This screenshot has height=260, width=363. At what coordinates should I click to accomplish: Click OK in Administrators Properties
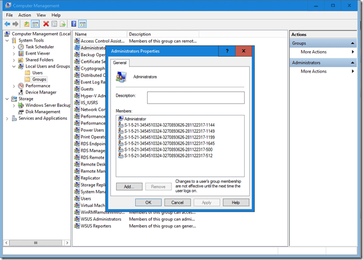click(x=148, y=202)
